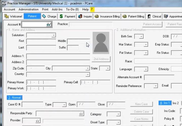Open the Account menu

coord(9,9)
